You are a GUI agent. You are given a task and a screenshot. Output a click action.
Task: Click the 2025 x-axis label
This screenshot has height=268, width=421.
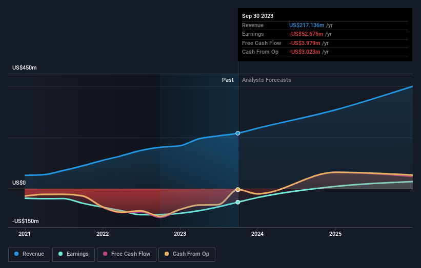click(x=335, y=234)
